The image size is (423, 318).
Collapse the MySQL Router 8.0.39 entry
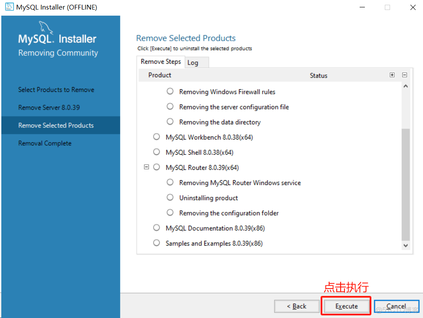tap(146, 167)
